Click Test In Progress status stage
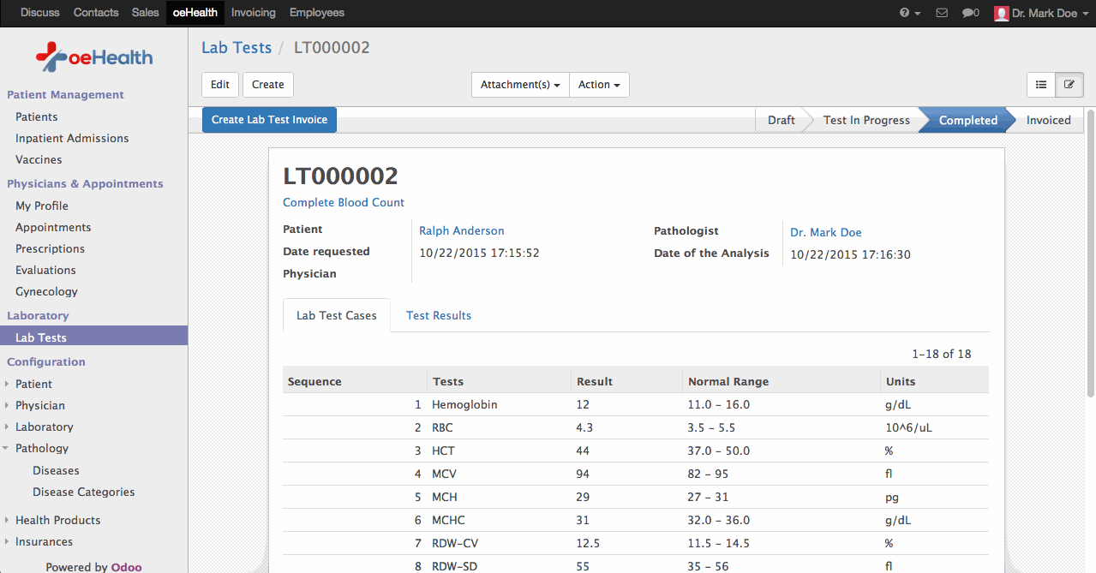Screen dimensions: 1096x573 [866, 120]
